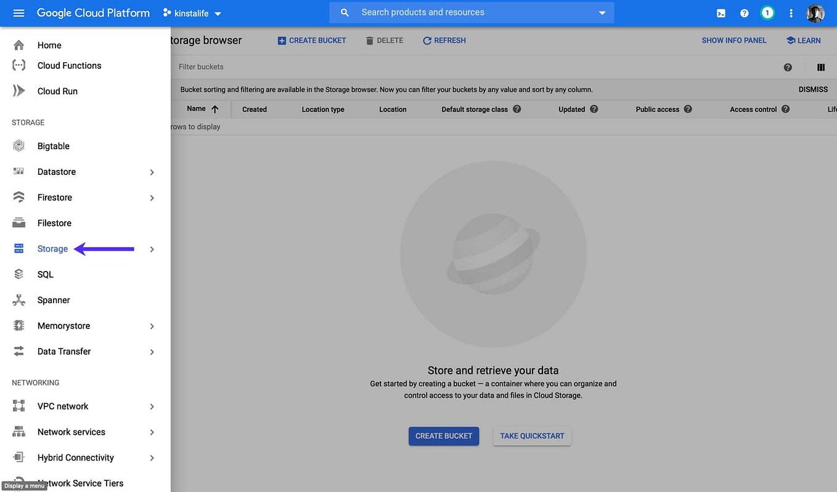Toggle column display options
837x492 pixels.
820,67
